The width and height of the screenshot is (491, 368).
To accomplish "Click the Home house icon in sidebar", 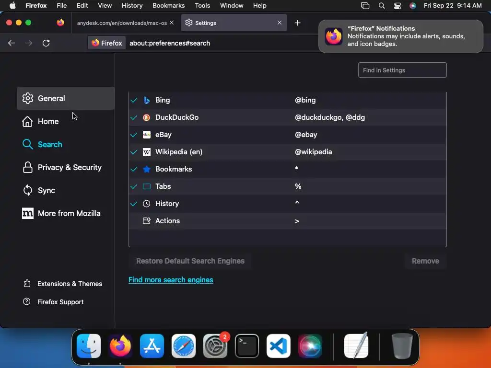I will pyautogui.click(x=27, y=121).
